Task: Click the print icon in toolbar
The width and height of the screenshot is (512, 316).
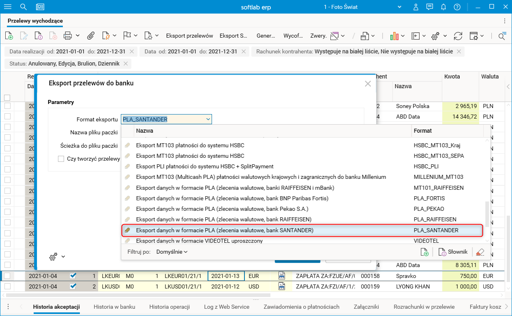Action: click(68, 36)
